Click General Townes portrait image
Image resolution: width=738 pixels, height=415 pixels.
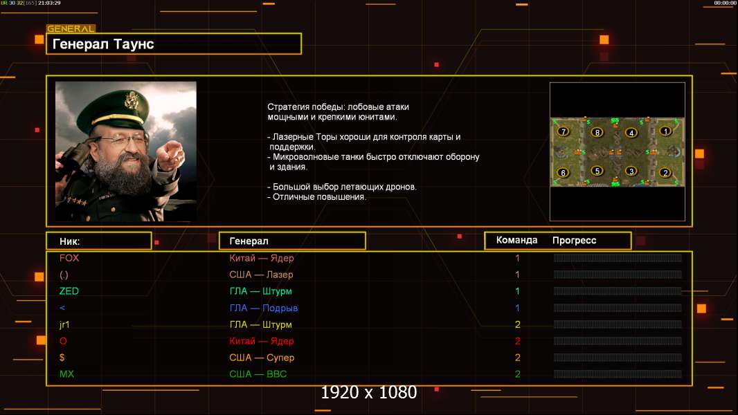point(126,151)
